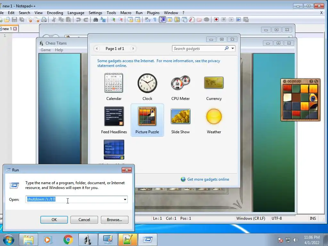The image size is (328, 246).
Task: Select the Slide Show gadget
Action: click(x=181, y=120)
